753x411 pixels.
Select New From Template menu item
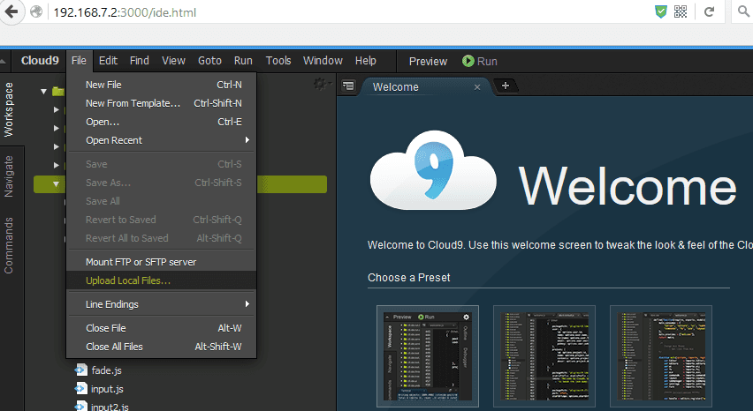162,103
